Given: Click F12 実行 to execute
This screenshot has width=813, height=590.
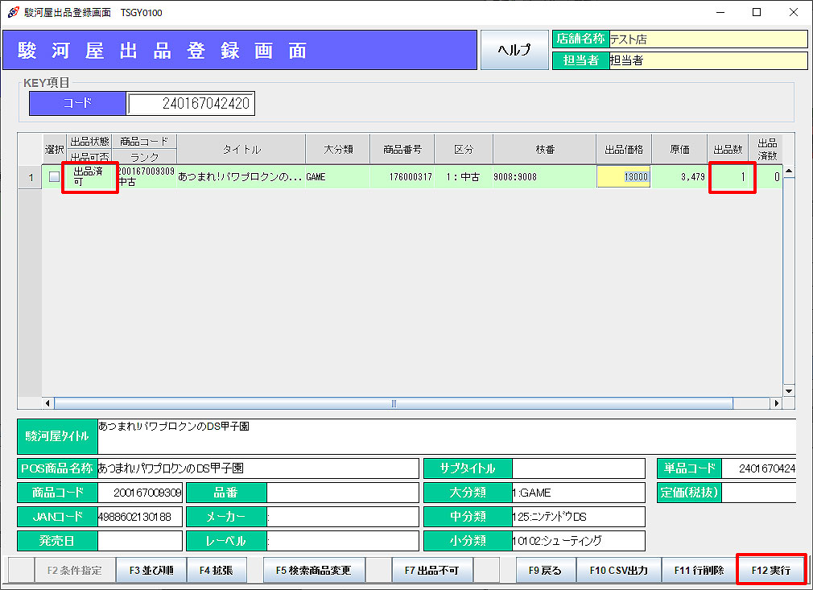Looking at the screenshot, I should pos(770,570).
